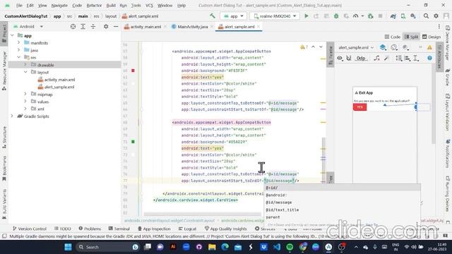The image size is (452, 254).
Task: Click orientation icon in design toolbar
Action: pos(394,47)
